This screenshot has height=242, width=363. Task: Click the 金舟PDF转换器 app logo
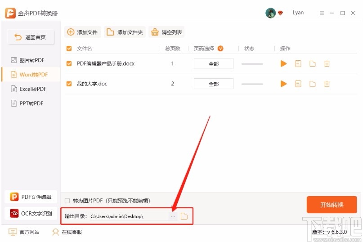point(10,13)
